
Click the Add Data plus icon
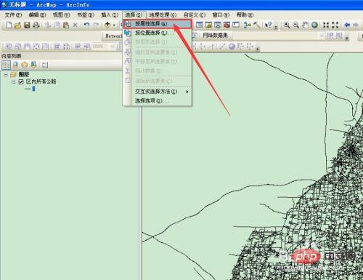pyautogui.click(x=107, y=25)
